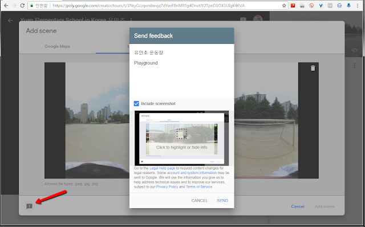This screenshot has height=227, width=365.
Task: Click the feedback icon below the red arrow
Action: 29,206
